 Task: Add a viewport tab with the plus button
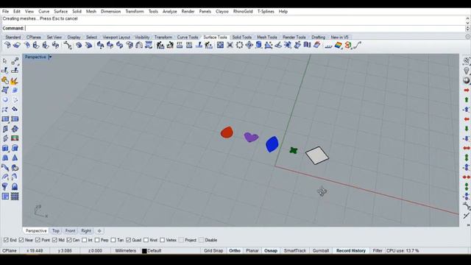coord(99,230)
